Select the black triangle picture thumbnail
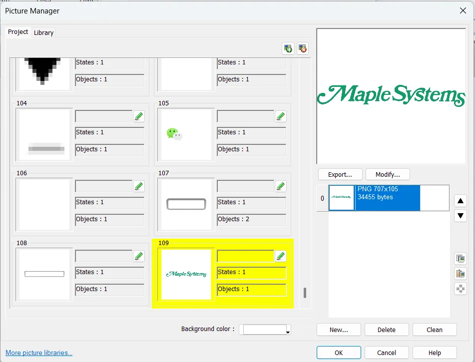 tap(44, 73)
